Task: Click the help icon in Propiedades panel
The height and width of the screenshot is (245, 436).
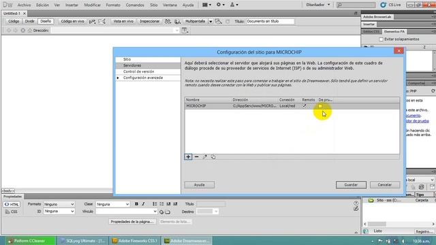Action: 356,203
